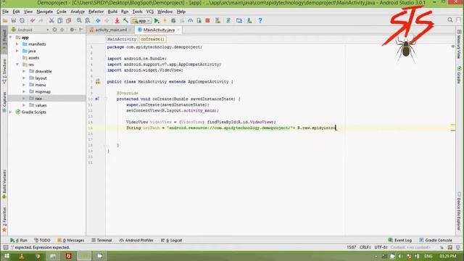Viewport: 464px width, 261px height.
Task: Open the Event Log
Action: coord(399,240)
